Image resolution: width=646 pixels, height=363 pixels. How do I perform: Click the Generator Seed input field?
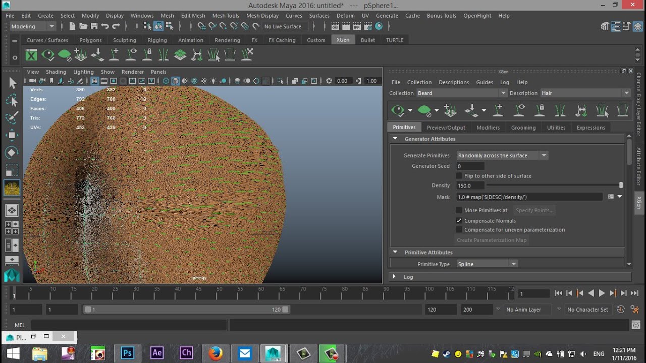point(470,166)
